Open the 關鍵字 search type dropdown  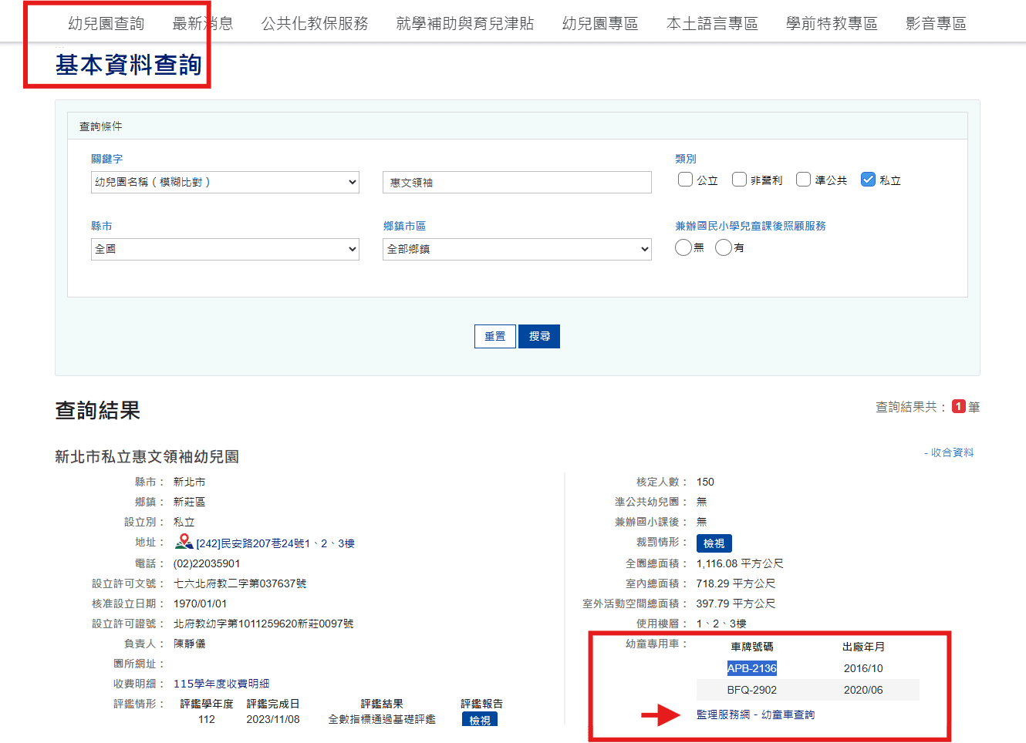[225, 182]
